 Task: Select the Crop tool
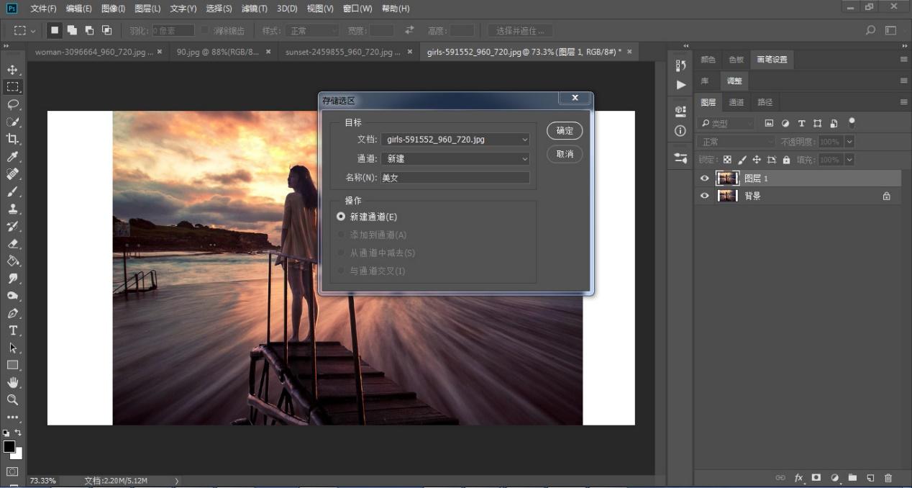pyautogui.click(x=12, y=139)
